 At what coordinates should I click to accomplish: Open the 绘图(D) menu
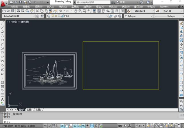click(88, 7)
